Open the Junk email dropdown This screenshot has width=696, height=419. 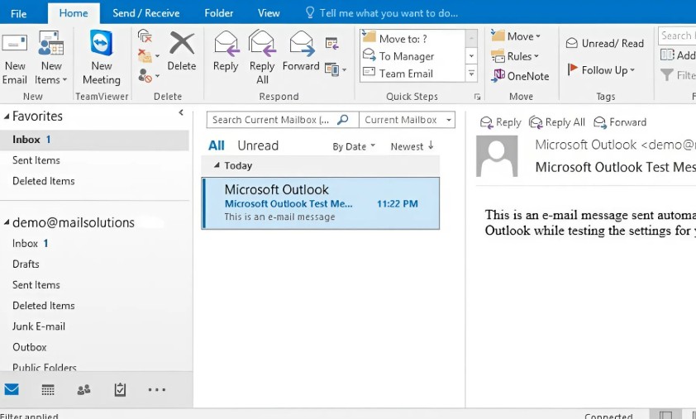(148, 76)
